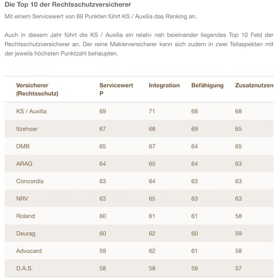
Task: Click the heading 'Die Top 10 der Rechtsschutzversicherer'
Action: [x=68, y=5]
